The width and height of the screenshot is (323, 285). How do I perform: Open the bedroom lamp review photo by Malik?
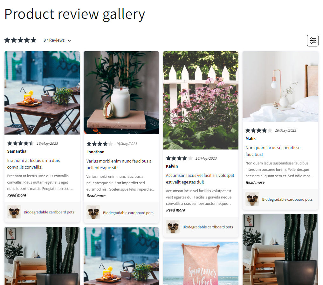280,86
